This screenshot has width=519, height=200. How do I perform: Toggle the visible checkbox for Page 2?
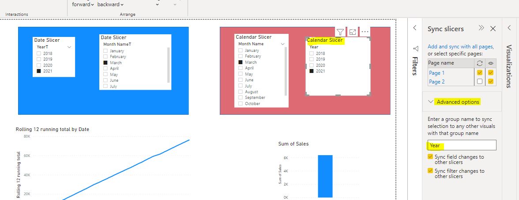[491, 81]
